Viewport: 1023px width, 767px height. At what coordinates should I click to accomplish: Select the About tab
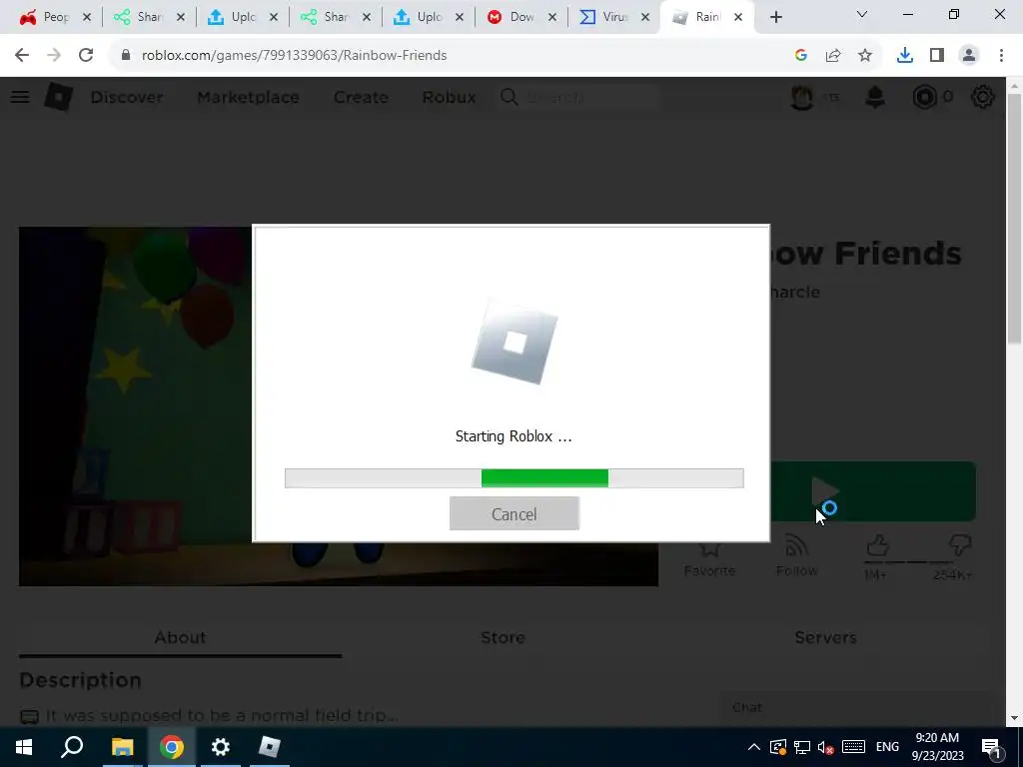pyautogui.click(x=180, y=637)
